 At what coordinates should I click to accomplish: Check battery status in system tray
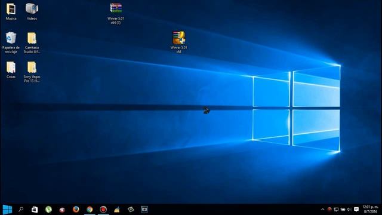coord(343,210)
